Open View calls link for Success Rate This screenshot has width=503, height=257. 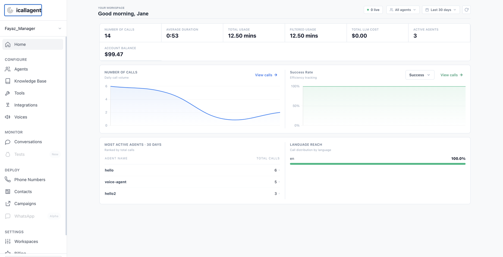click(451, 75)
